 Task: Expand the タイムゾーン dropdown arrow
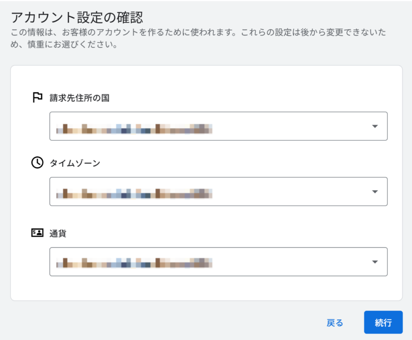tap(375, 191)
